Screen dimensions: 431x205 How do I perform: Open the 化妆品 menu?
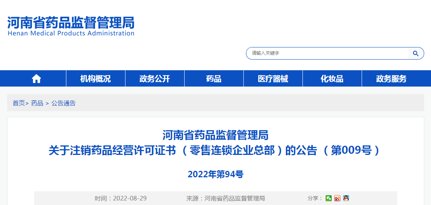point(332,79)
